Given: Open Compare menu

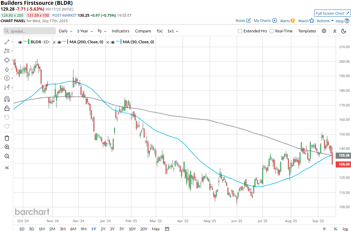Looking at the screenshot, I should point(143,31).
